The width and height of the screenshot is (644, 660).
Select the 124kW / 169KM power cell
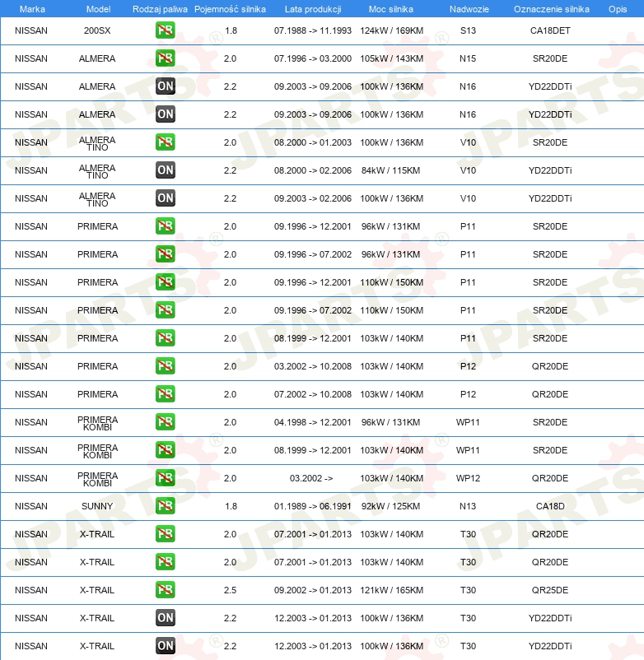click(392, 30)
